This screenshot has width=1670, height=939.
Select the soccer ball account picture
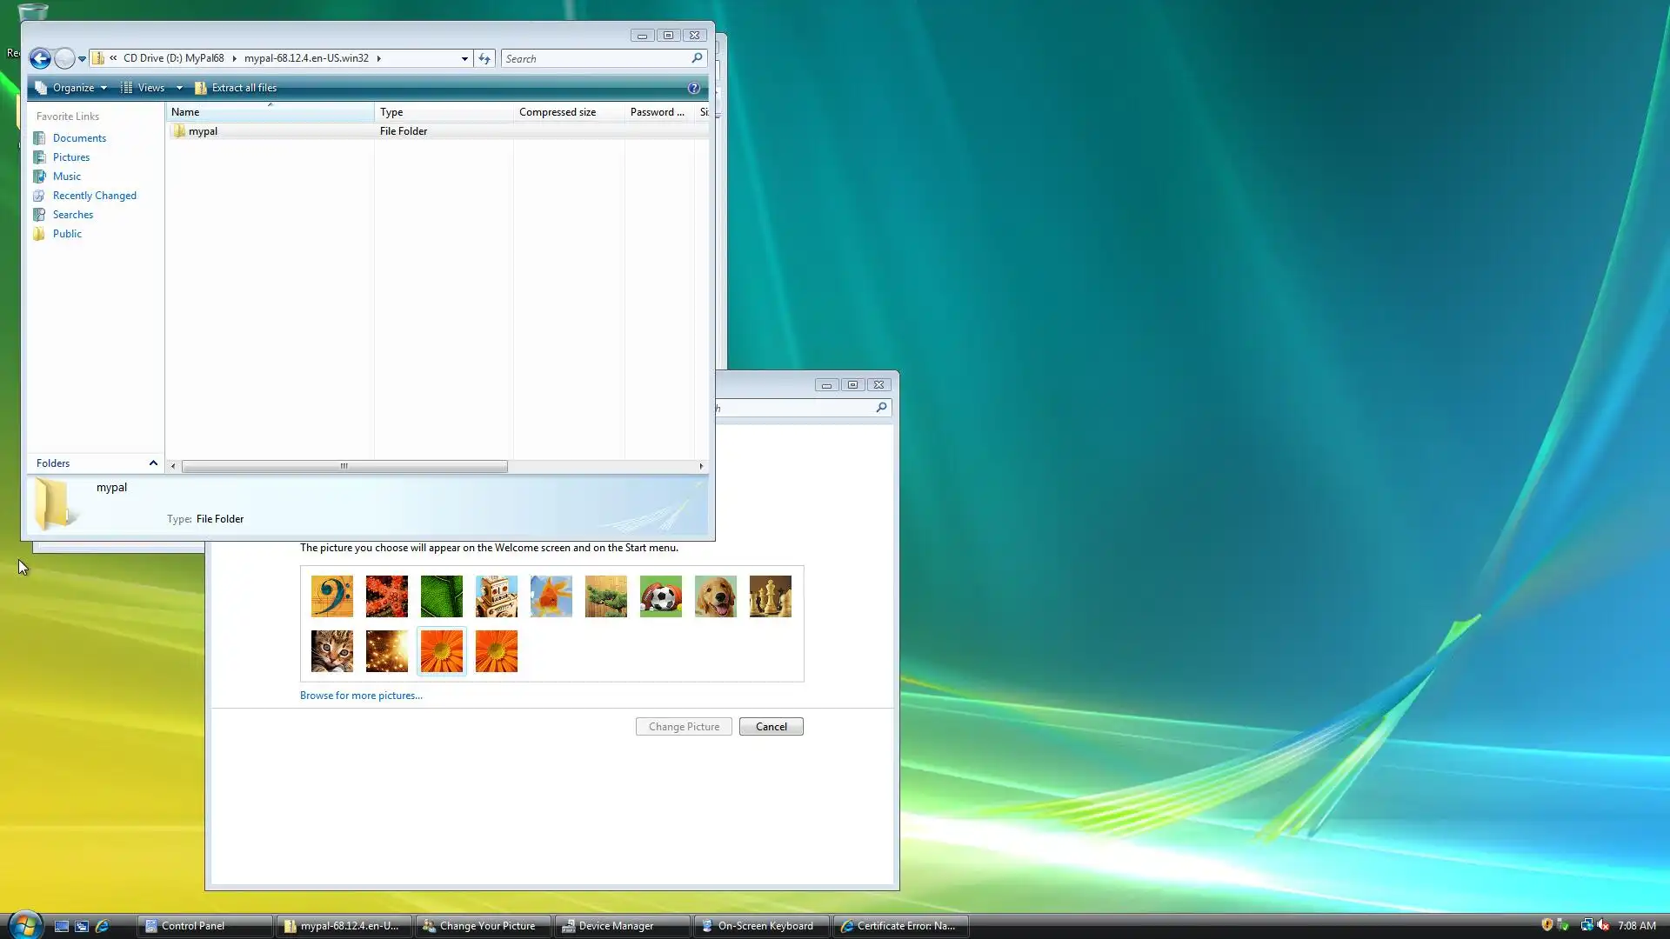coord(661,596)
